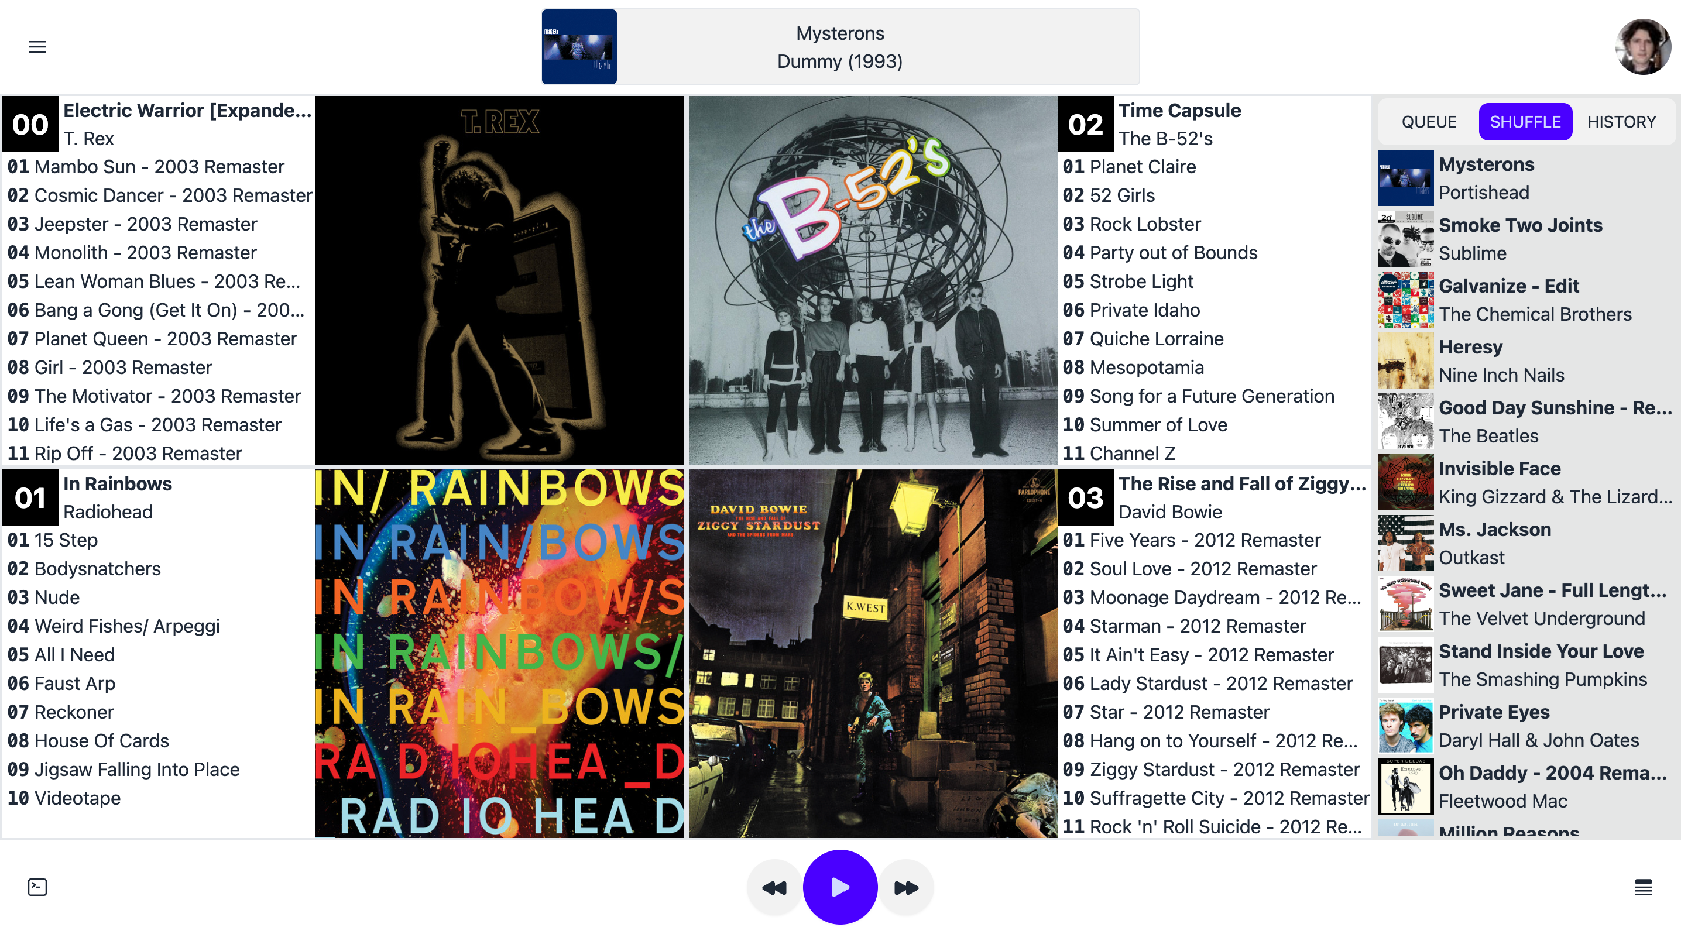Select the HISTORY tab in sidebar
This screenshot has height=934, width=1681.
click(1621, 121)
